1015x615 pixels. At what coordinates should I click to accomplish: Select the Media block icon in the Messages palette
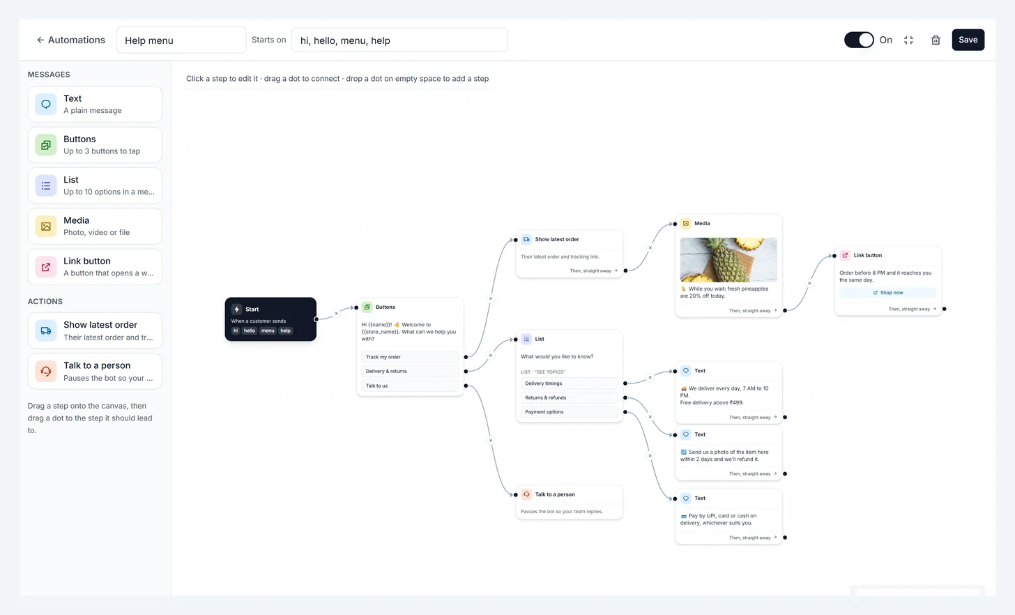pyautogui.click(x=46, y=226)
